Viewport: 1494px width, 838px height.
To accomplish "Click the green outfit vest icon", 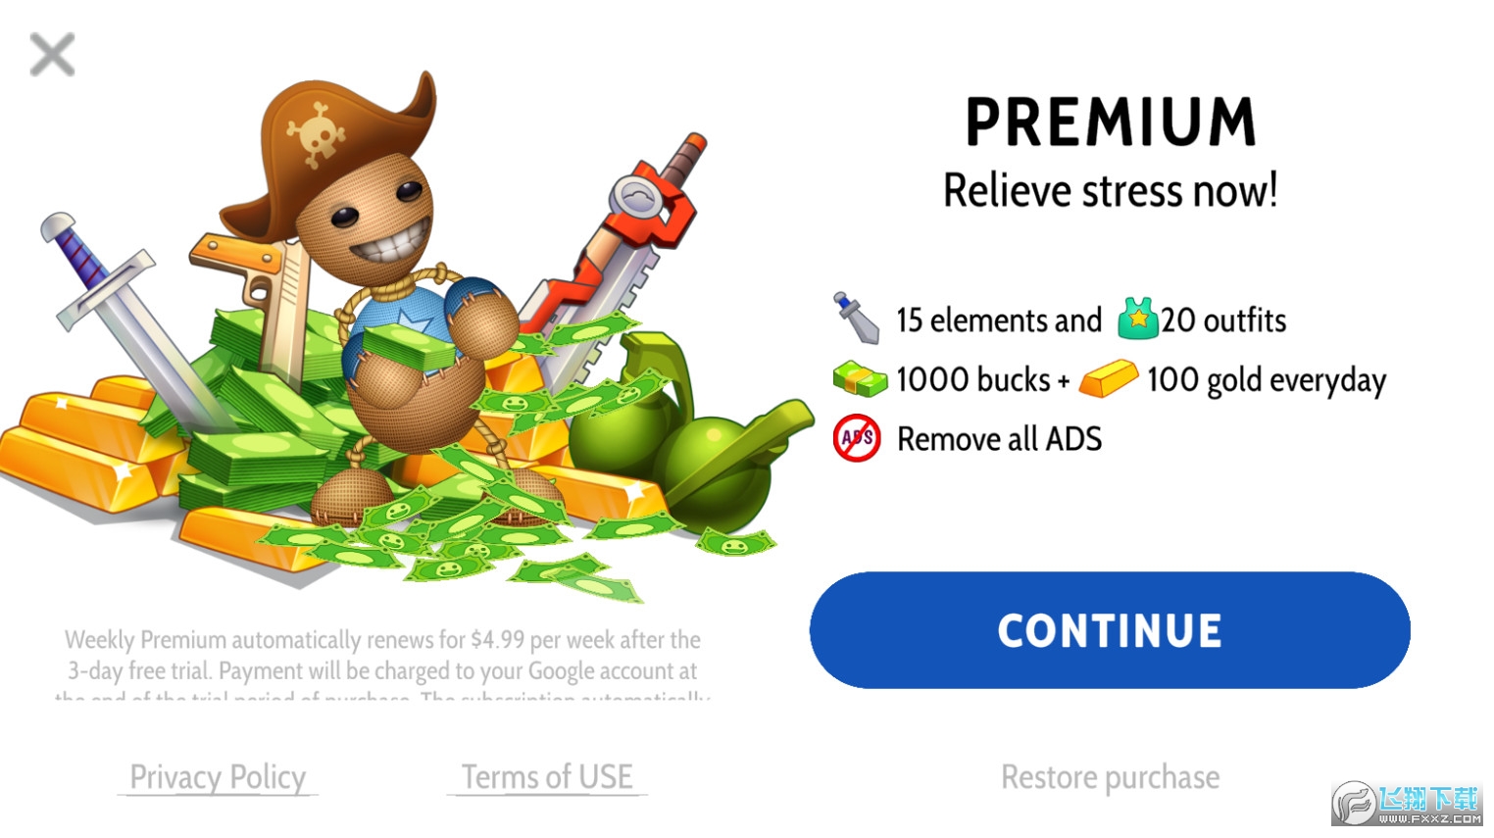I will (1137, 319).
